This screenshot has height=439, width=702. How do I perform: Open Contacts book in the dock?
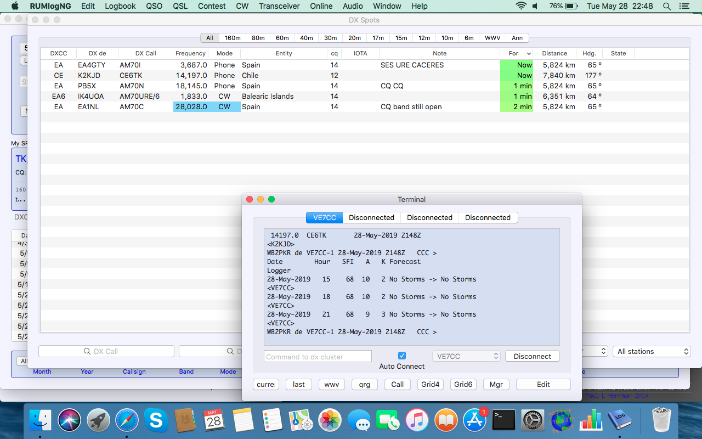pyautogui.click(x=185, y=421)
